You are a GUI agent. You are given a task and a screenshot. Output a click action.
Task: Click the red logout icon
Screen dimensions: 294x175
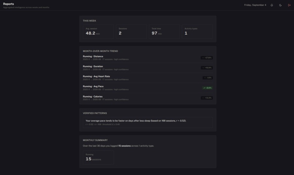coord(289,5)
